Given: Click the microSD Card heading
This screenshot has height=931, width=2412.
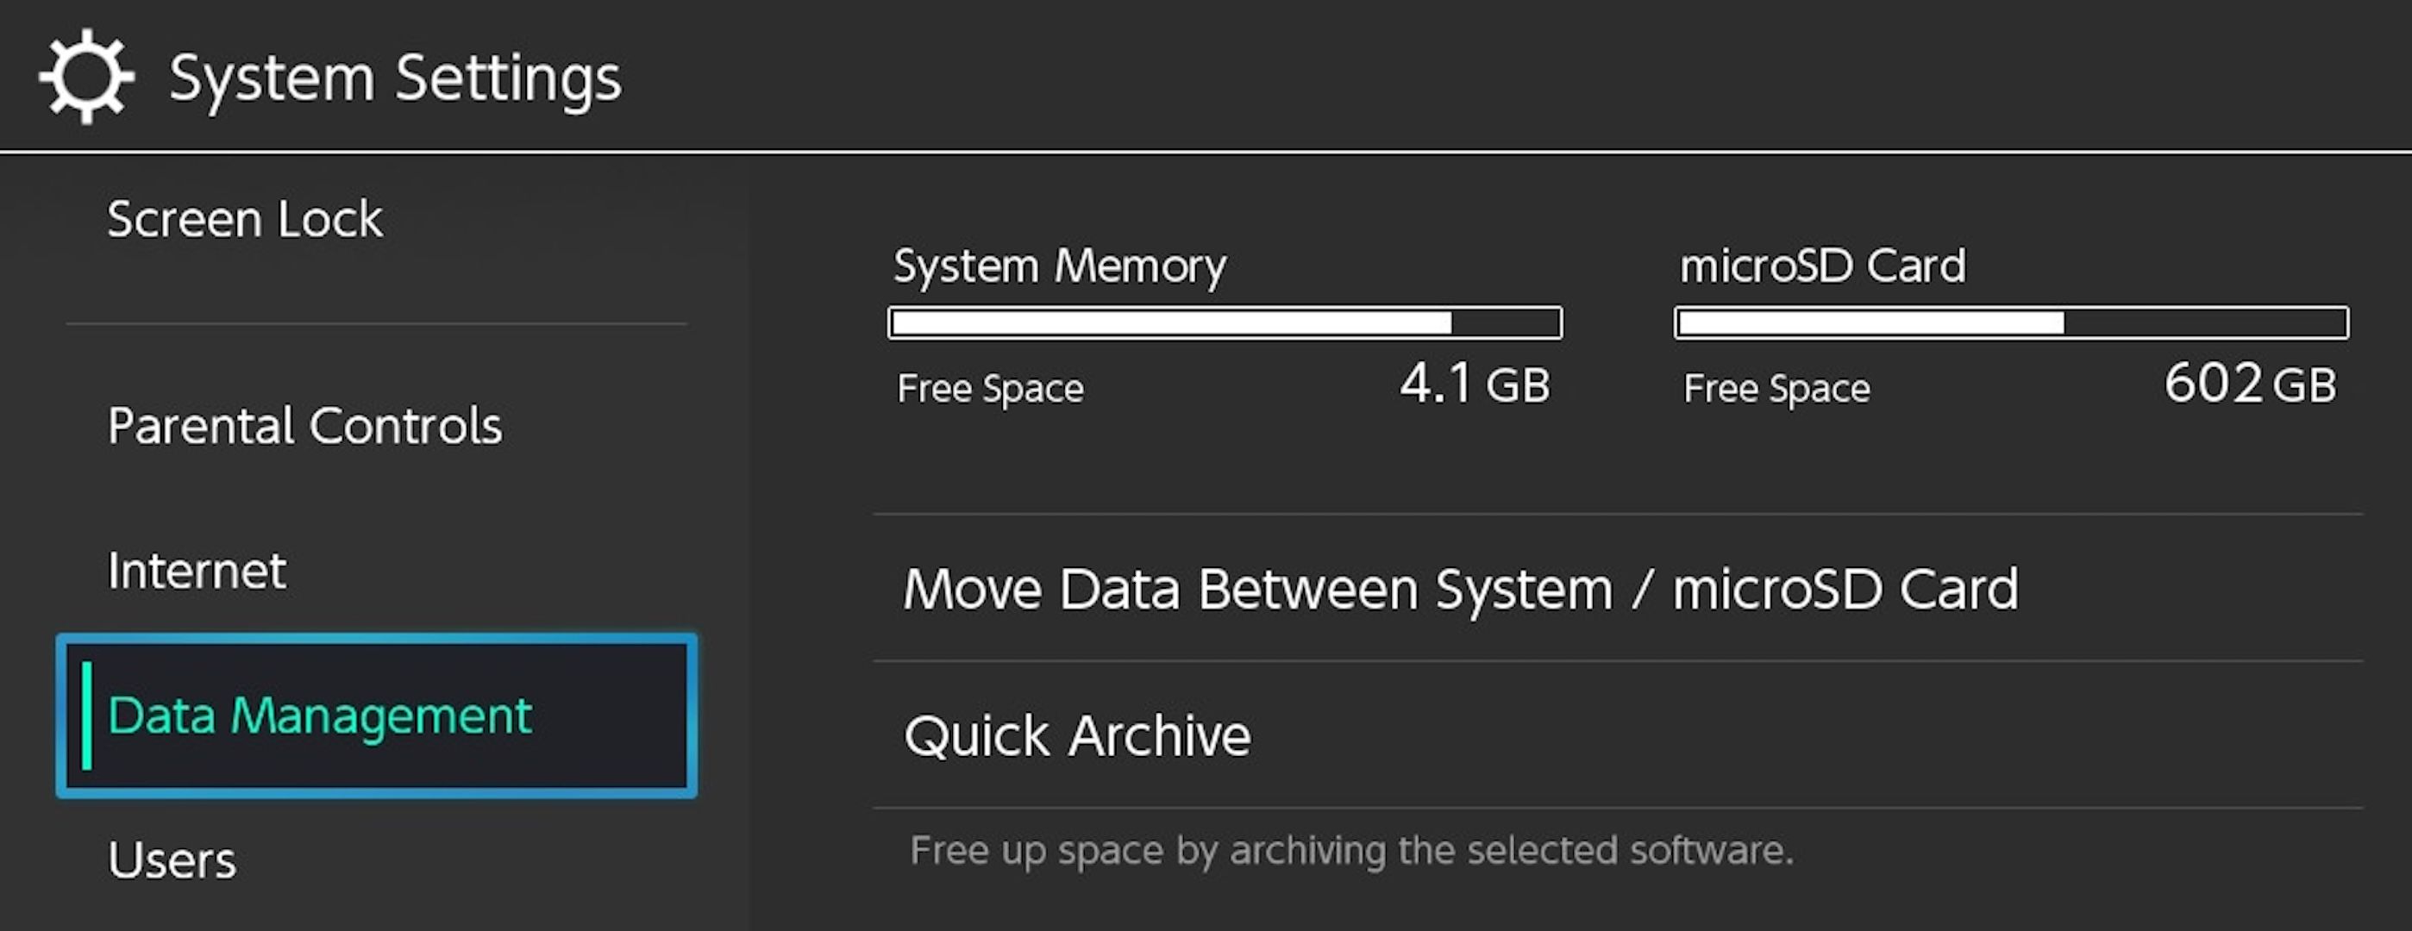Looking at the screenshot, I should click(1822, 266).
